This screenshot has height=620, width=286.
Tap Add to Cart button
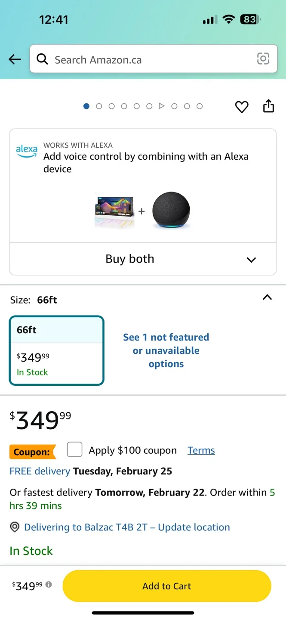click(x=167, y=586)
